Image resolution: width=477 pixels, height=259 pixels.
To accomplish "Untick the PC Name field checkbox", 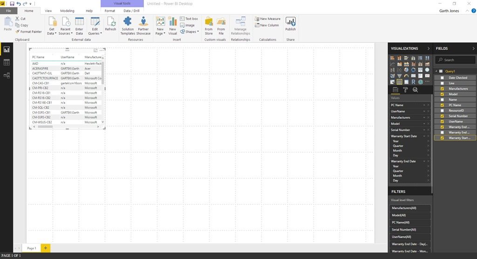I will point(443,105).
